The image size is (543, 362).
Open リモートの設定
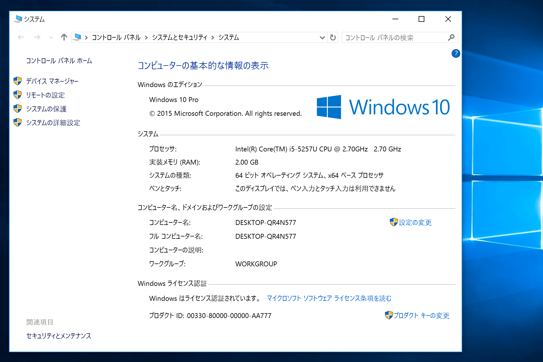pyautogui.click(x=45, y=95)
